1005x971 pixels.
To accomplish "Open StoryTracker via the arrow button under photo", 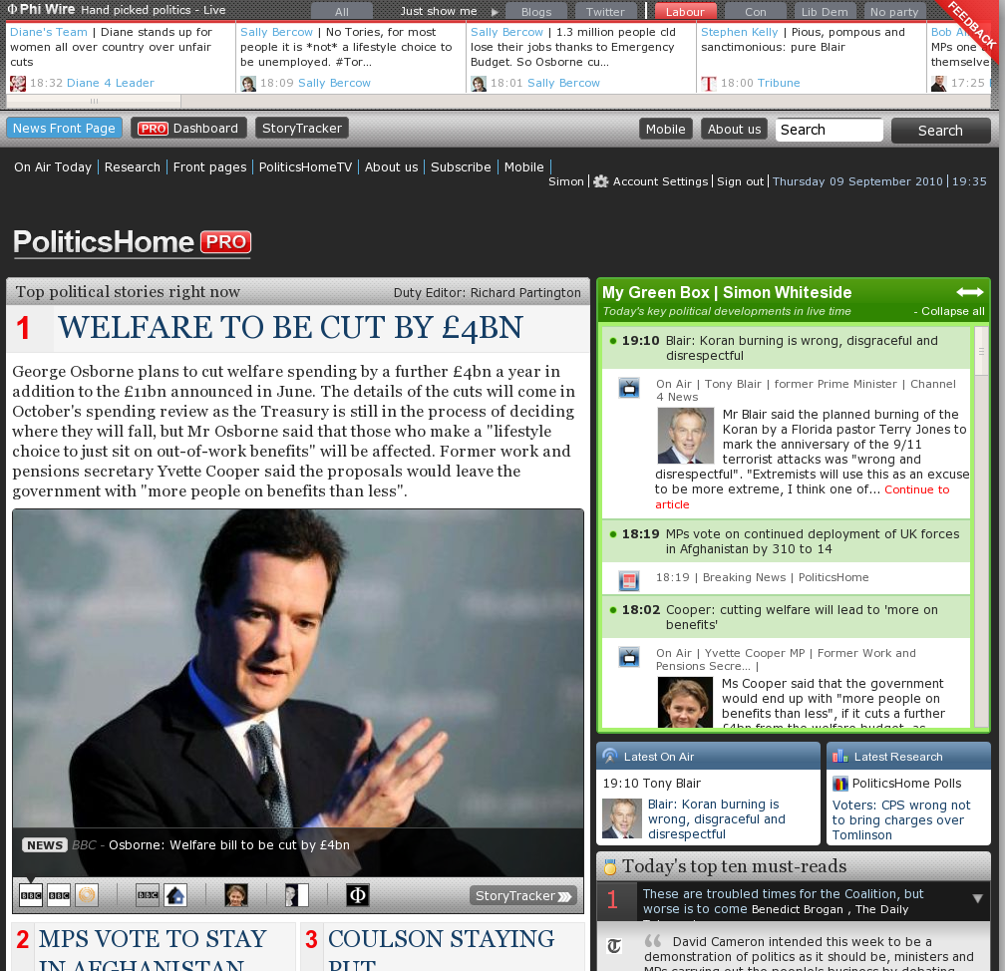I will click(523, 896).
